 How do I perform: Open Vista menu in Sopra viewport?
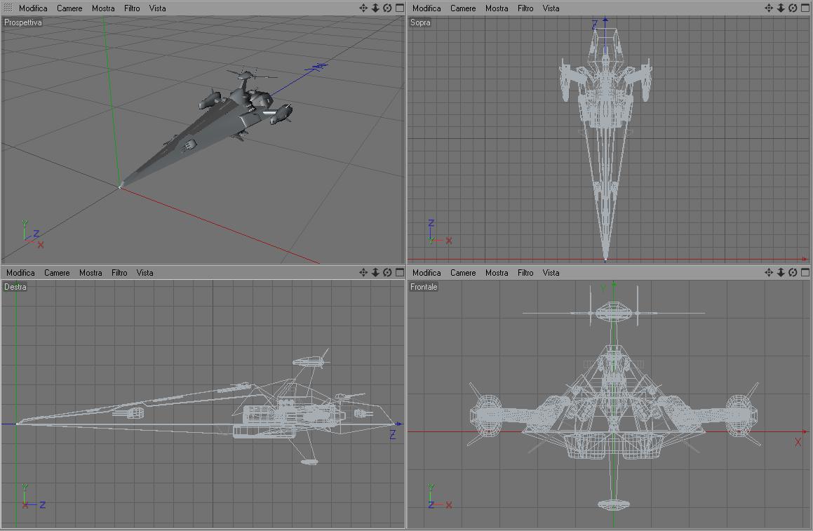point(551,8)
